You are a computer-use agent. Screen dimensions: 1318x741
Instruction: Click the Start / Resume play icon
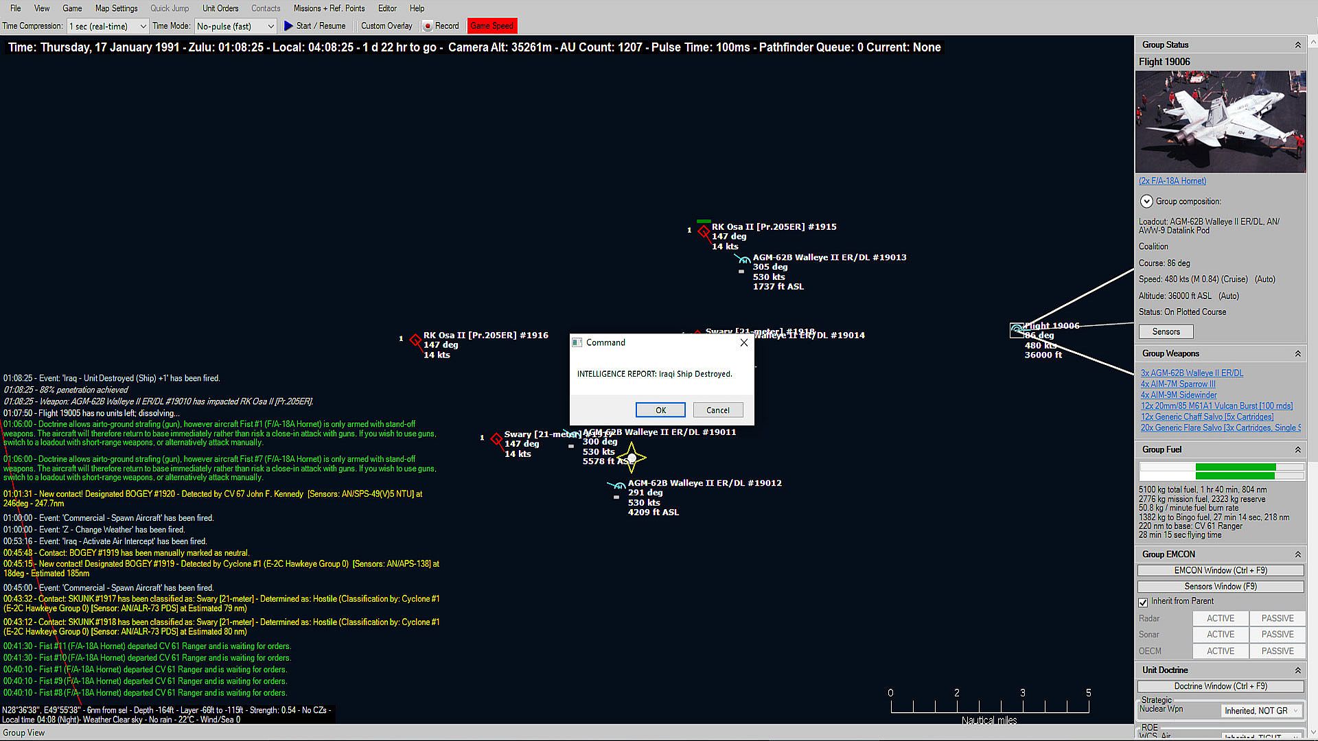[x=288, y=26]
